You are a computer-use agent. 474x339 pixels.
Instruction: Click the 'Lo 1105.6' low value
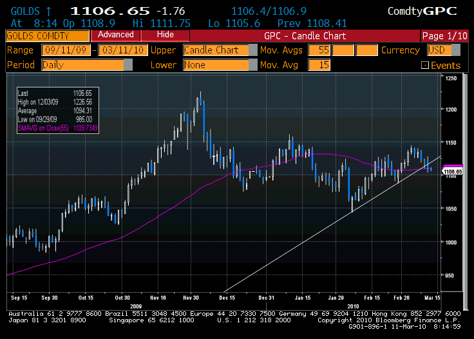pyautogui.click(x=234, y=24)
